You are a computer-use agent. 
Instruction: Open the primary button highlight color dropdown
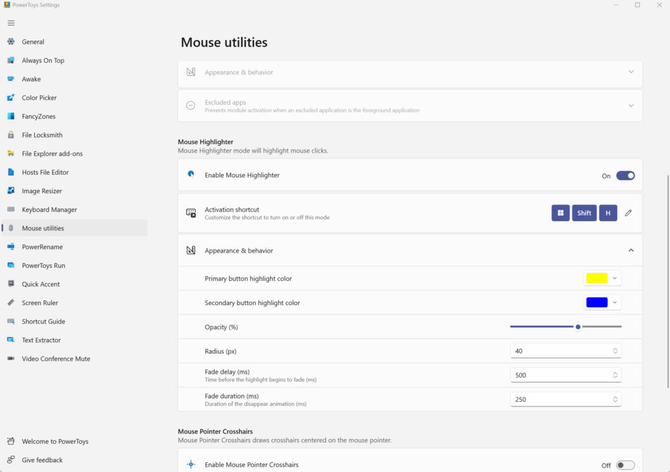pos(602,278)
